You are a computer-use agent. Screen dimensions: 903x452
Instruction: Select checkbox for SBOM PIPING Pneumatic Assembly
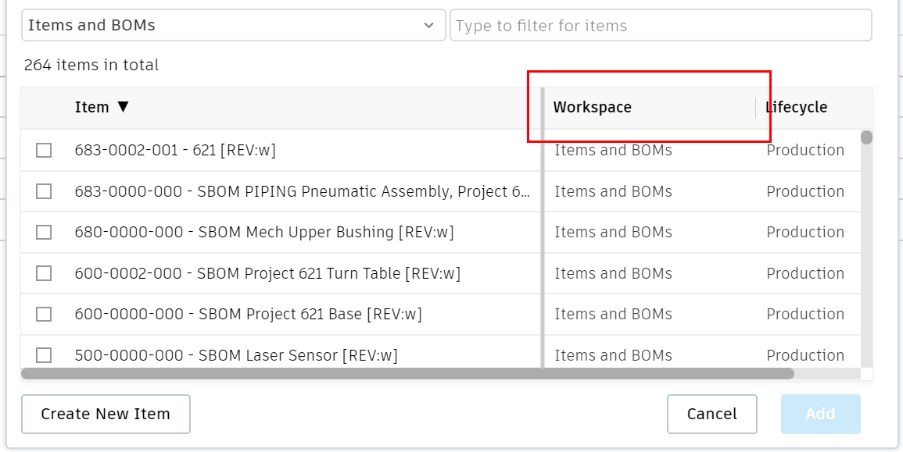(x=44, y=191)
